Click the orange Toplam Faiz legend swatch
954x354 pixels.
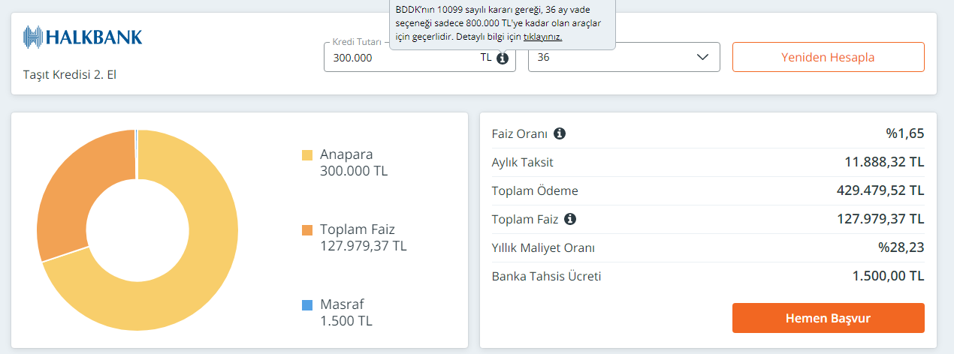307,230
